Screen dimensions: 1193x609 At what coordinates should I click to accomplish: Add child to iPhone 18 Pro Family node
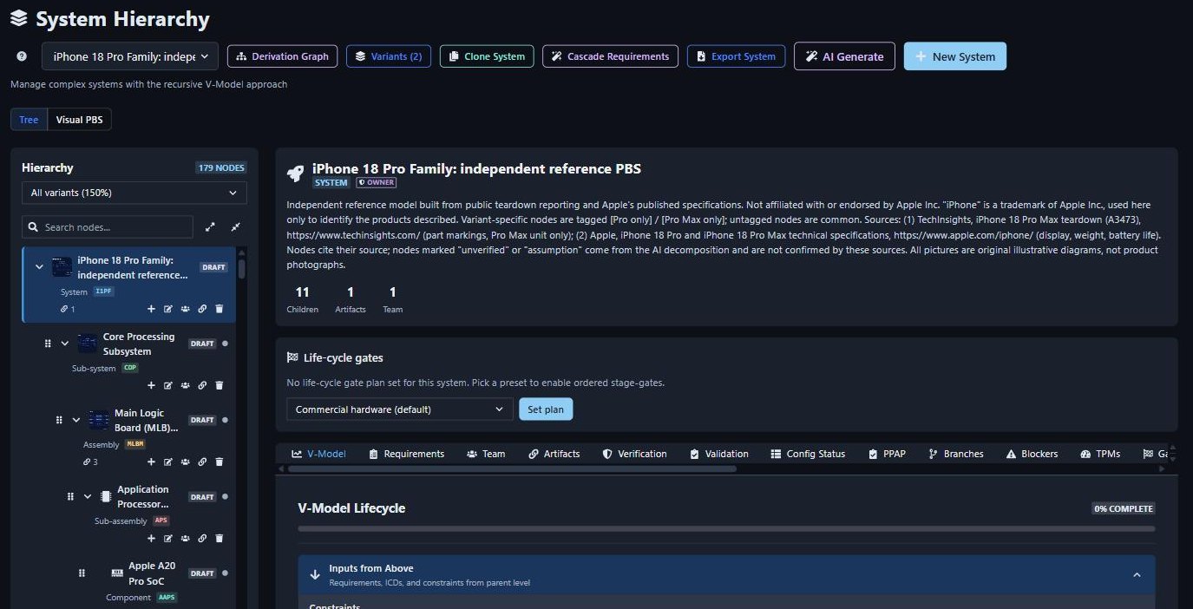tap(151, 309)
